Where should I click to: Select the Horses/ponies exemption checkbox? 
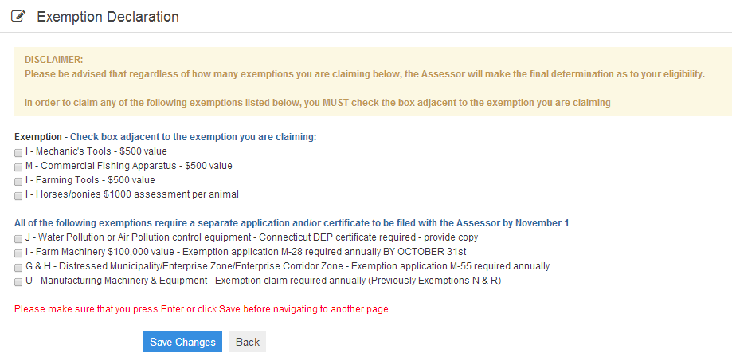point(18,196)
